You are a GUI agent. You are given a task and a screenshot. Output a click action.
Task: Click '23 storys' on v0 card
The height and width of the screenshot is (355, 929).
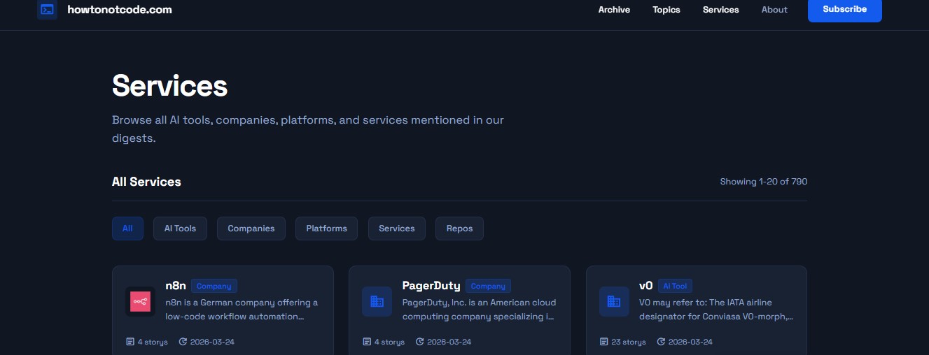pos(629,342)
